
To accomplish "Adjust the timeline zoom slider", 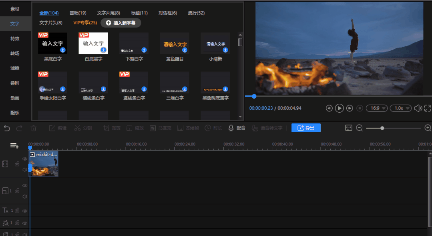I will [x=382, y=128].
